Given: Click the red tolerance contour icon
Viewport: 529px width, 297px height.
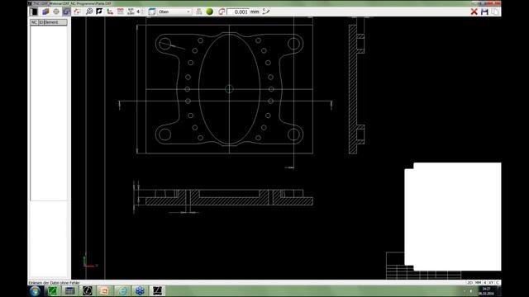Looking at the screenshot, I should (222, 12).
